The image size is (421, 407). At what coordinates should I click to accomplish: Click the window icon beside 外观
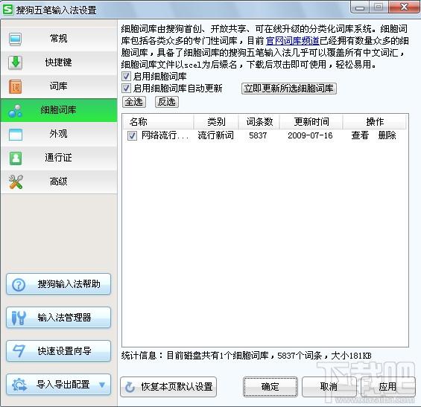[16, 135]
